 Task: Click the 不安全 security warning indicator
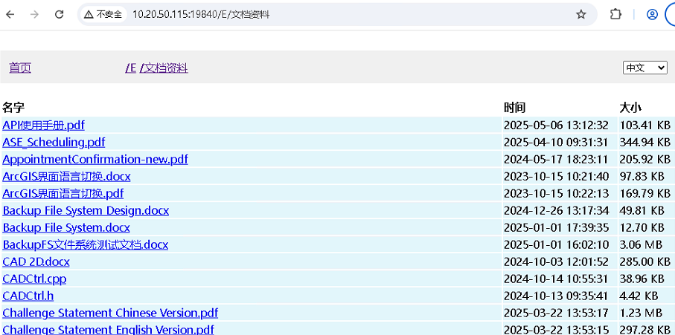(102, 14)
